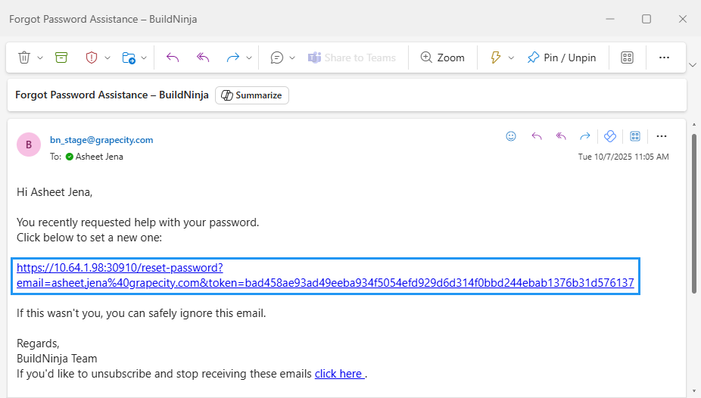Screen dimensions: 701x398
Task: Delete the email with the trash icon
Action: point(24,58)
